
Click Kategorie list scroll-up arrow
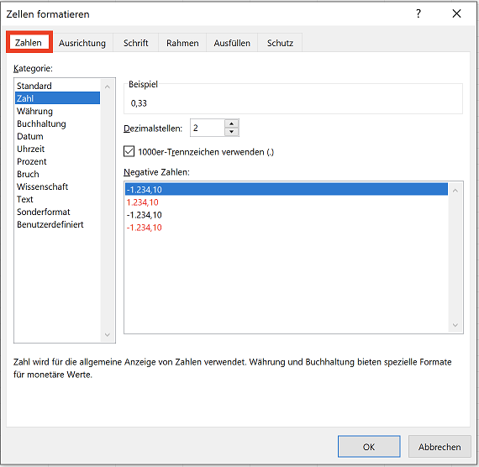click(x=108, y=87)
